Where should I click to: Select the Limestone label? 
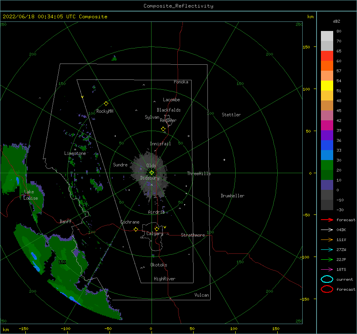click(x=75, y=153)
